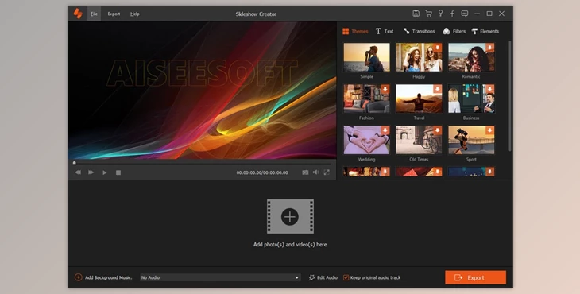Viewport: 580px width, 294px height.
Task: Switch to the Text tab
Action: pyautogui.click(x=385, y=32)
